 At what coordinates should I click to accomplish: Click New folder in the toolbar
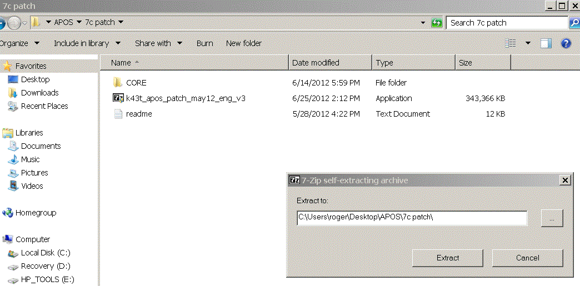tap(244, 43)
